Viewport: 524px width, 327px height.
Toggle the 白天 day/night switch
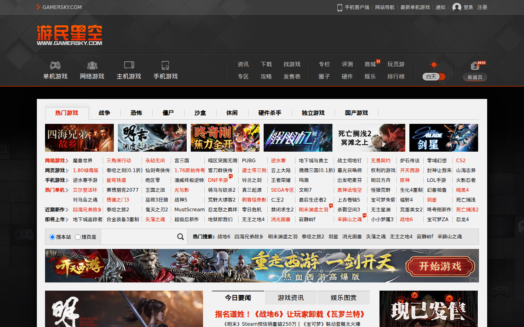[x=434, y=76]
